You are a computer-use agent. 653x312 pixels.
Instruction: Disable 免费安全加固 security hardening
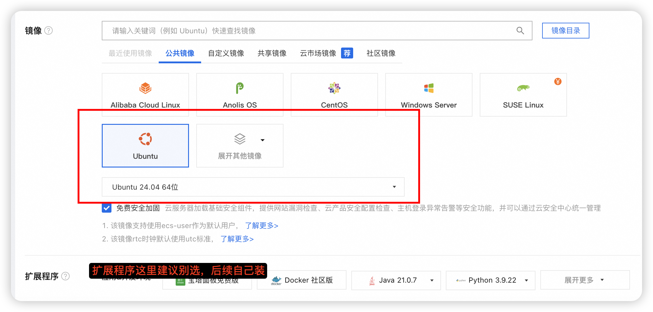coord(106,208)
